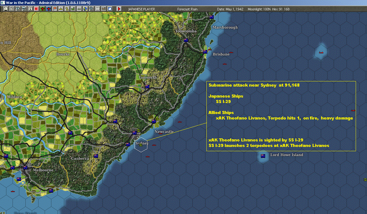
Task: Select the submarine in the Sydney hex
Action: point(141,145)
